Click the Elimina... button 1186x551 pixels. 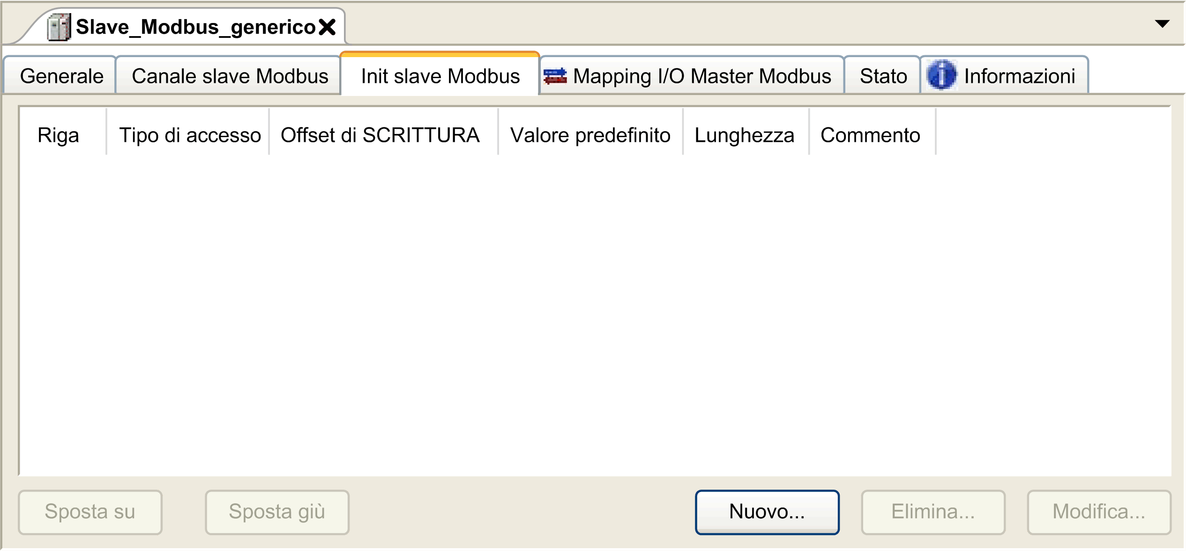point(933,512)
